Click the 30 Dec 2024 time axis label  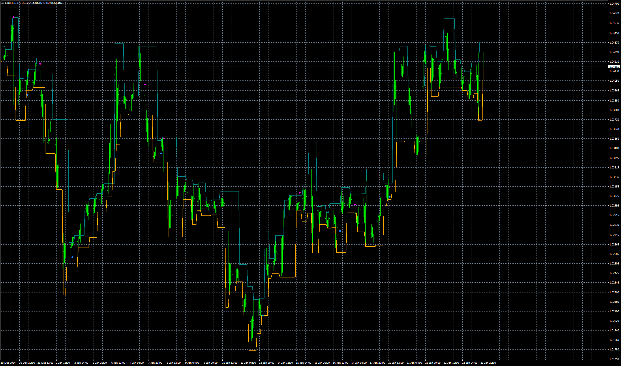pos(8,363)
